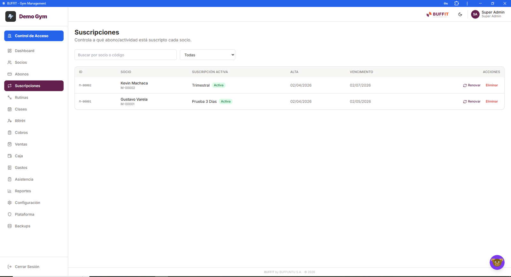
Task: Go to Rutinas menu item
Action: (34, 98)
